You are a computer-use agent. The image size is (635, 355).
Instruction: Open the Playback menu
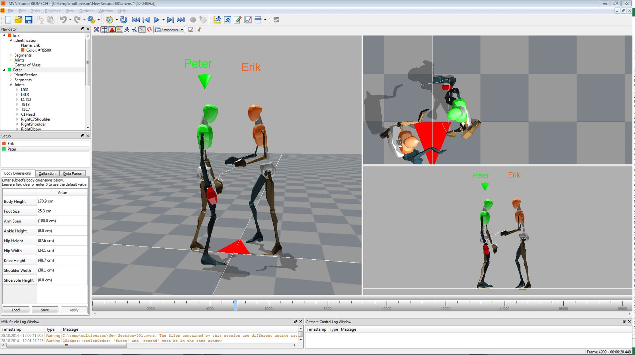tap(52, 11)
